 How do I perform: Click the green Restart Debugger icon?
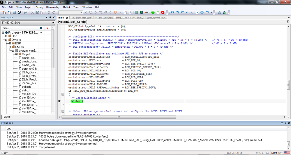153,12
